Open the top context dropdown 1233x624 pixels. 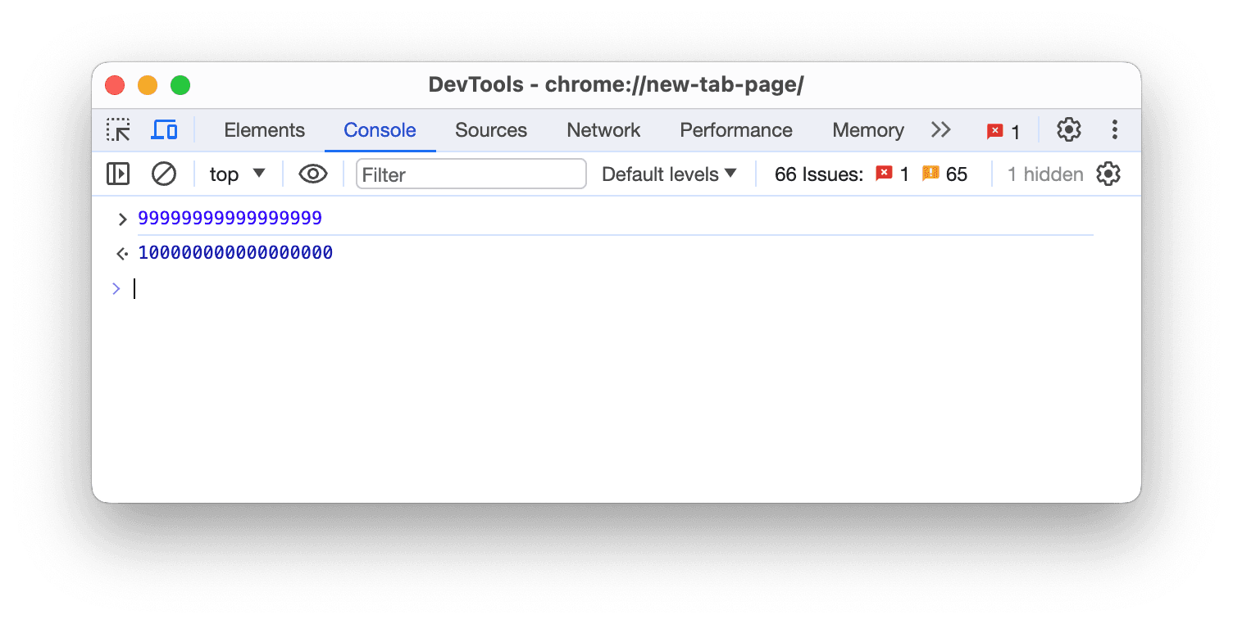click(x=237, y=174)
